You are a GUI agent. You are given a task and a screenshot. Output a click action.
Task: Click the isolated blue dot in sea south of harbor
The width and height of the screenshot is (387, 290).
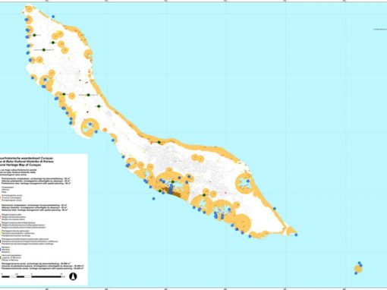click(x=153, y=199)
